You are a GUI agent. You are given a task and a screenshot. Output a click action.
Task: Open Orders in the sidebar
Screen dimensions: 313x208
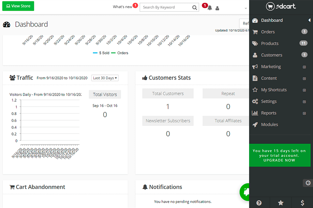coord(268,32)
